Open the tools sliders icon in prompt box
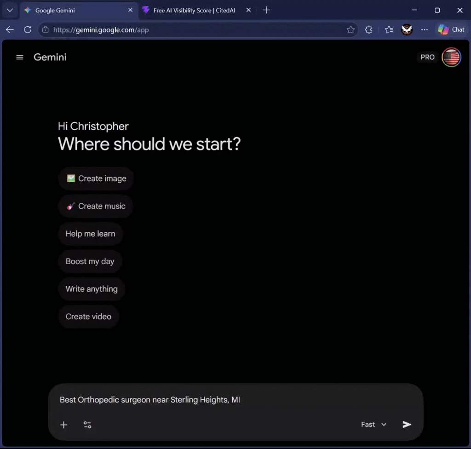The height and width of the screenshot is (449, 471). click(87, 425)
